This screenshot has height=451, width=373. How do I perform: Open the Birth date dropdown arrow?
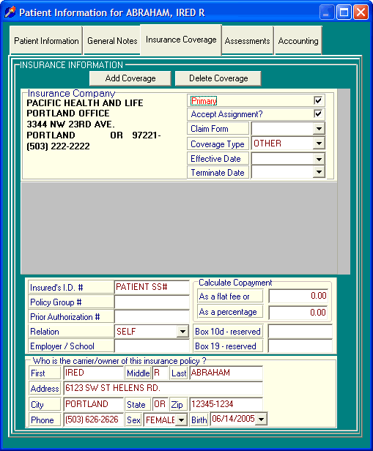click(261, 419)
